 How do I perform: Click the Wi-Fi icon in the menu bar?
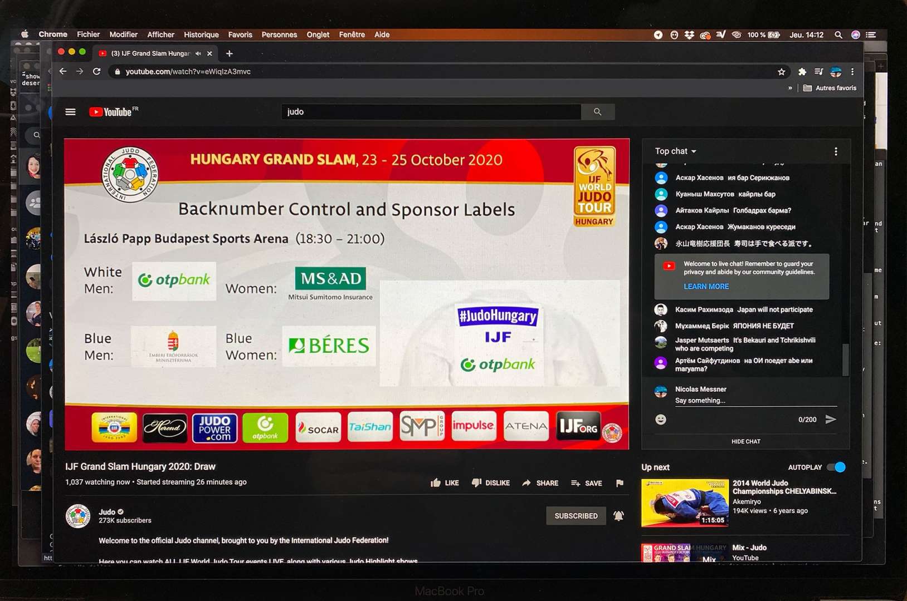click(736, 35)
